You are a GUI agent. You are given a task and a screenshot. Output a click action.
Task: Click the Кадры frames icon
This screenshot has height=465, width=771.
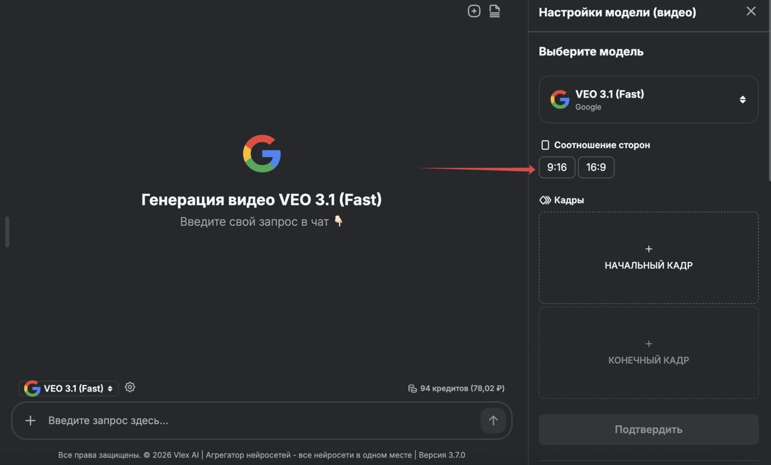click(x=545, y=200)
